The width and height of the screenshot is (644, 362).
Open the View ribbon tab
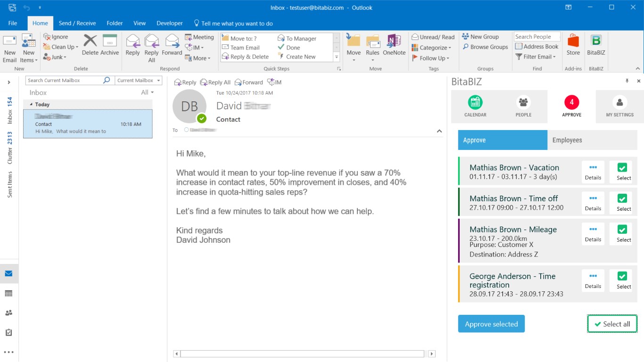pyautogui.click(x=140, y=23)
